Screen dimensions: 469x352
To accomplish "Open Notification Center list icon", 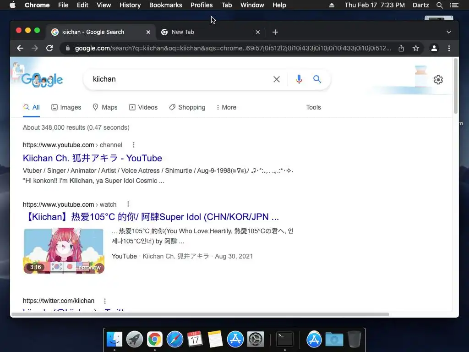I will pyautogui.click(x=454, y=5).
